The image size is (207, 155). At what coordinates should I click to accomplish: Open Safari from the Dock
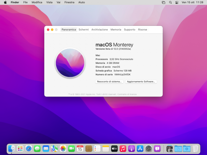point(29,149)
